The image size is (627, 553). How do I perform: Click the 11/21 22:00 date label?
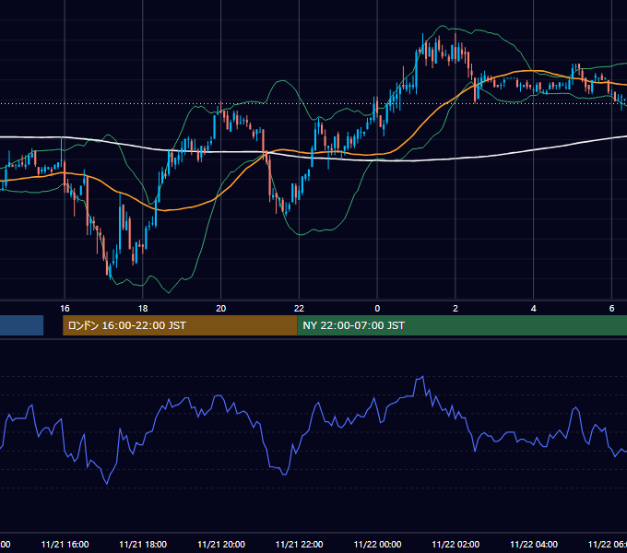tap(299, 544)
